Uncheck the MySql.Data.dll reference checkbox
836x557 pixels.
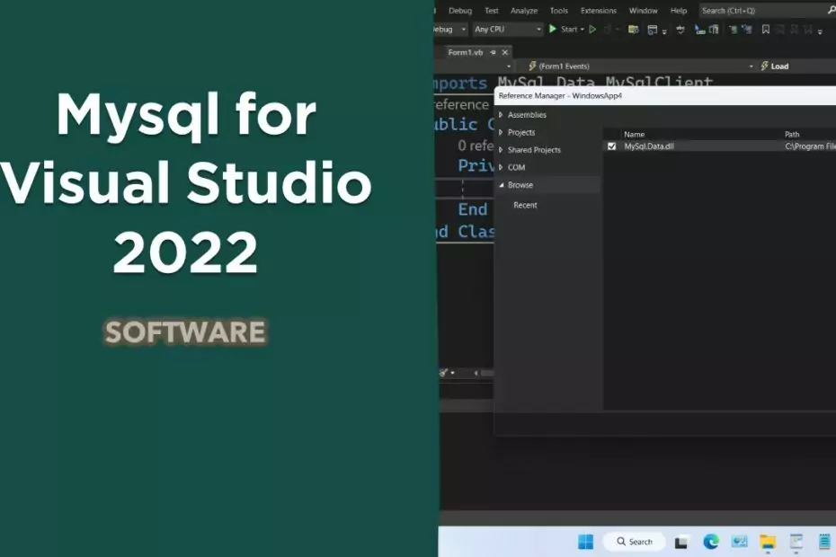611,146
